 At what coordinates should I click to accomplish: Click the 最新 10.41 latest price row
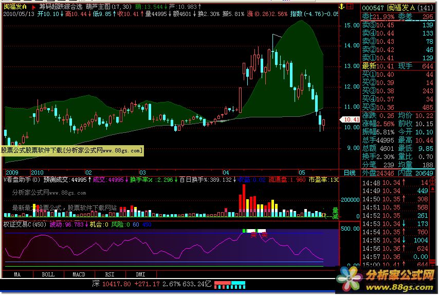pyautogui.click(x=378, y=66)
